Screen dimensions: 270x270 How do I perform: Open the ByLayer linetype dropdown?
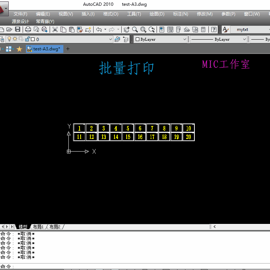click(x=244, y=39)
